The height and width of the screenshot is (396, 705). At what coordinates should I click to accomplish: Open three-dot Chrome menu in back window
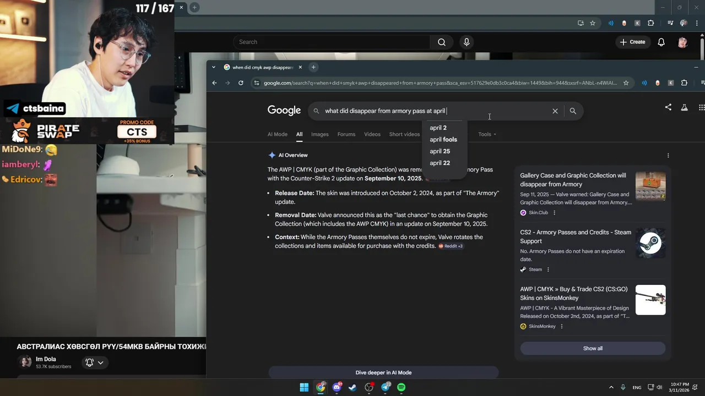(697, 23)
